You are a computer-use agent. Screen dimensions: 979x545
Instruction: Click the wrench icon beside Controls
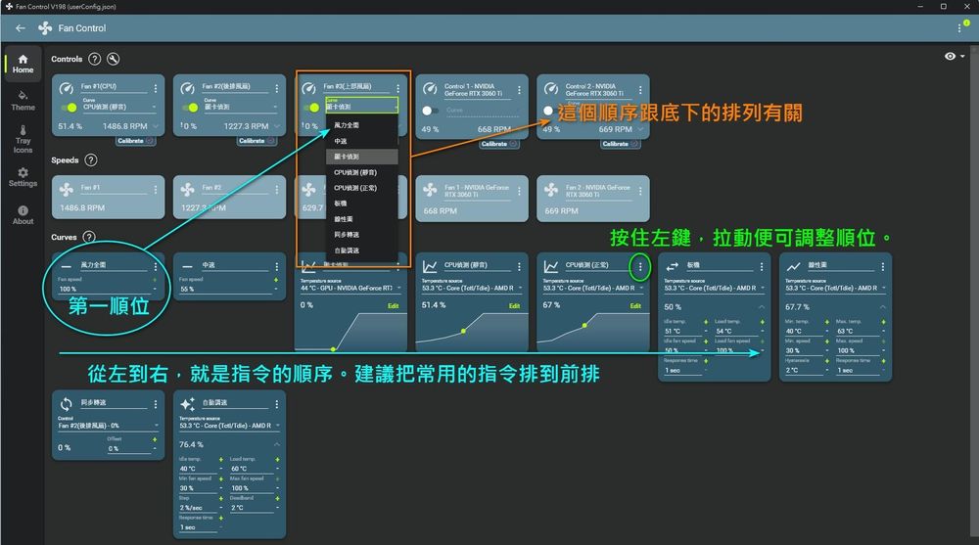pos(113,59)
